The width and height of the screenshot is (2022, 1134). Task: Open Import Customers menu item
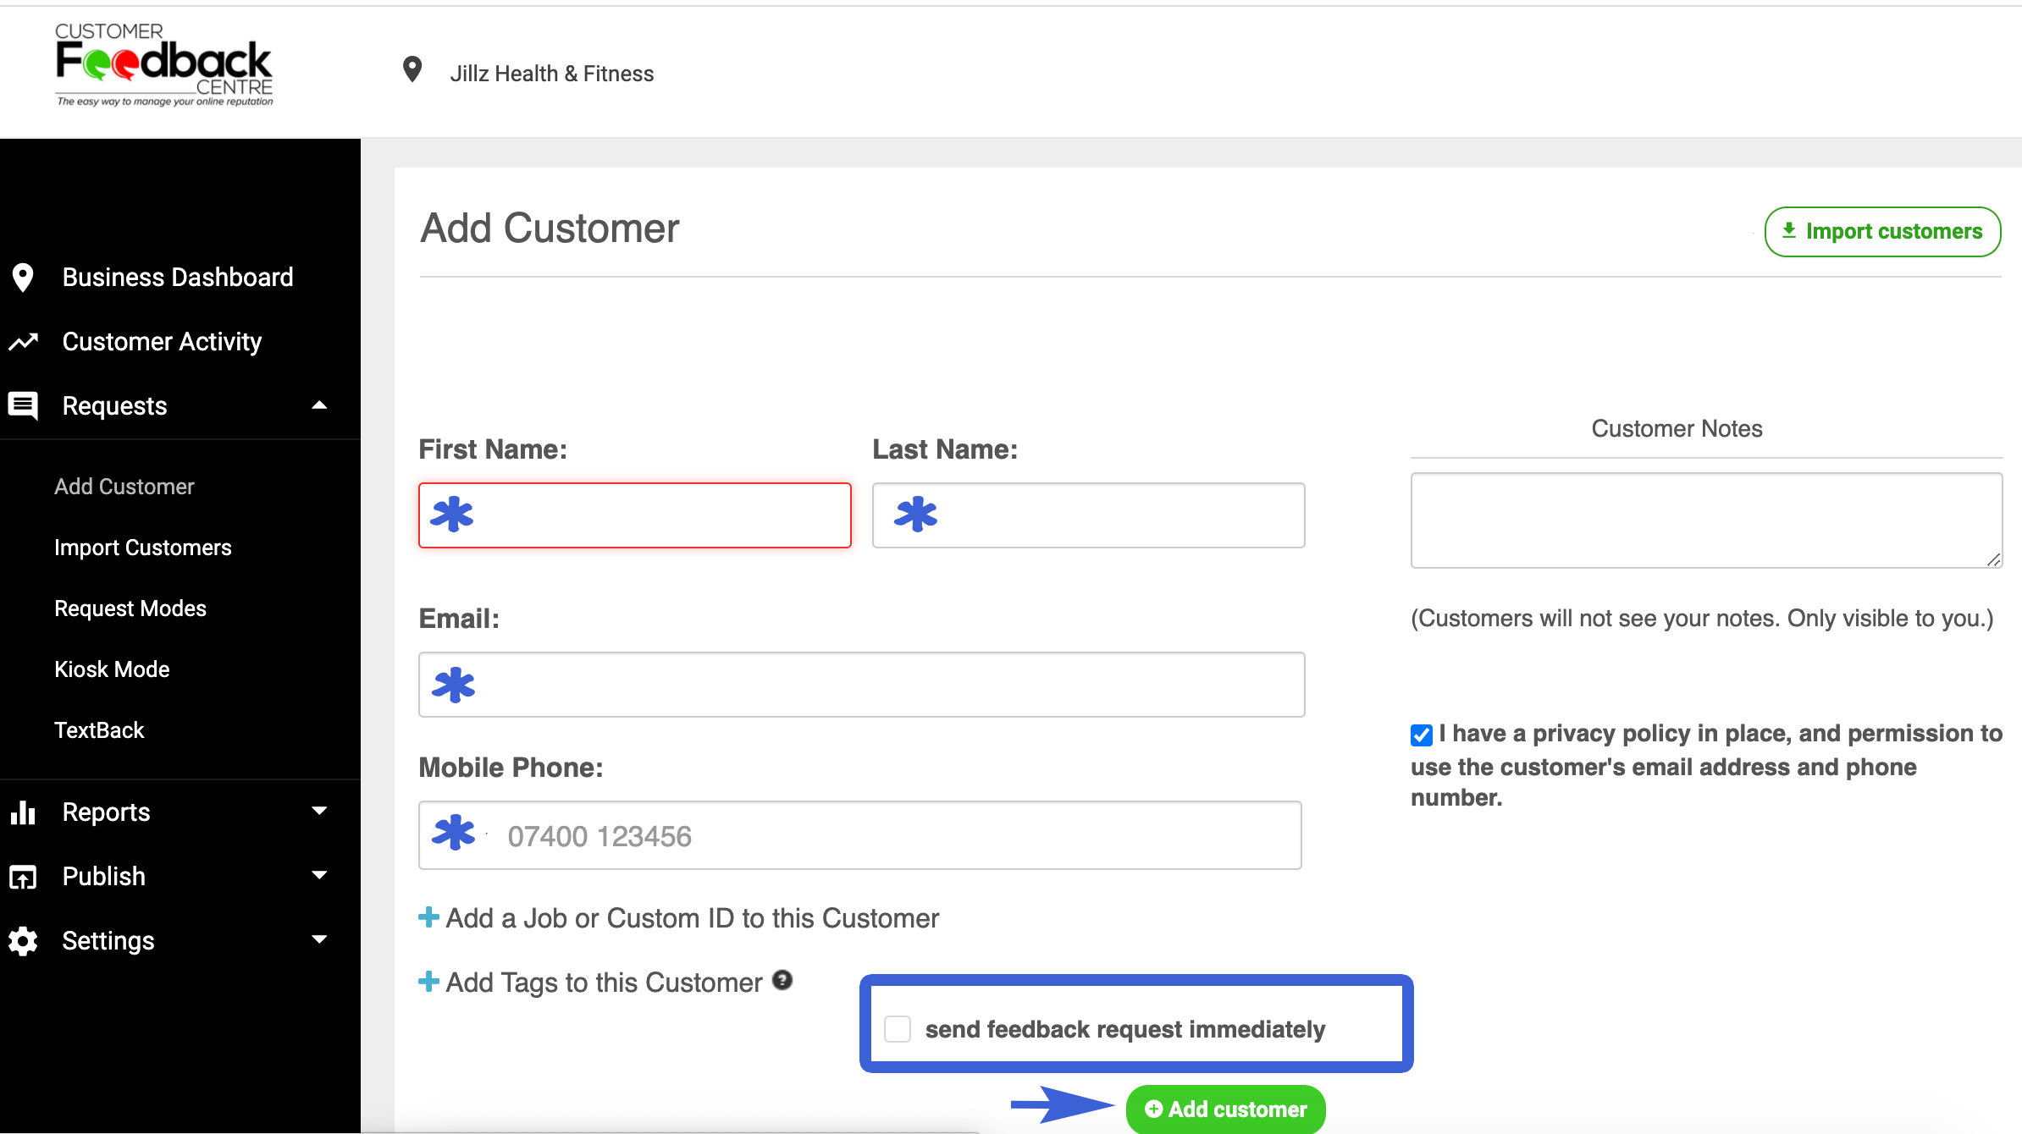click(143, 547)
